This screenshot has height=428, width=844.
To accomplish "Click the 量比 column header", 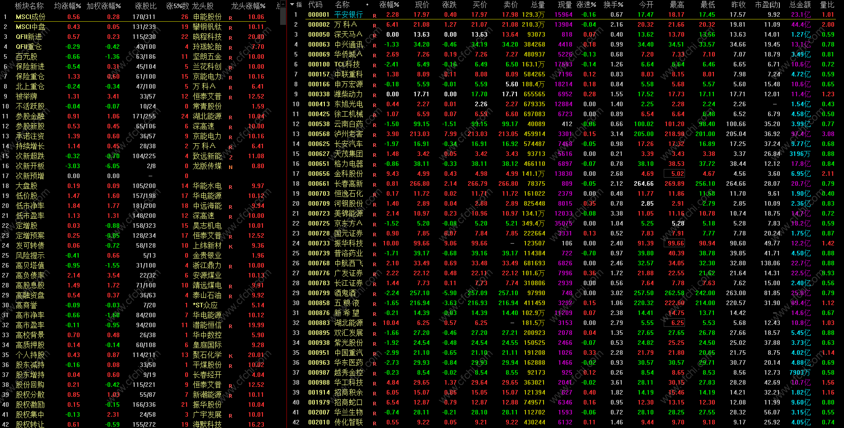I will 827,5.
